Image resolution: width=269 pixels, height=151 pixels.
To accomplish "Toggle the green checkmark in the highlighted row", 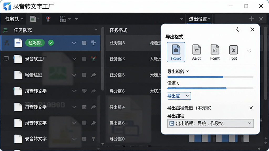I will (x=51, y=43).
